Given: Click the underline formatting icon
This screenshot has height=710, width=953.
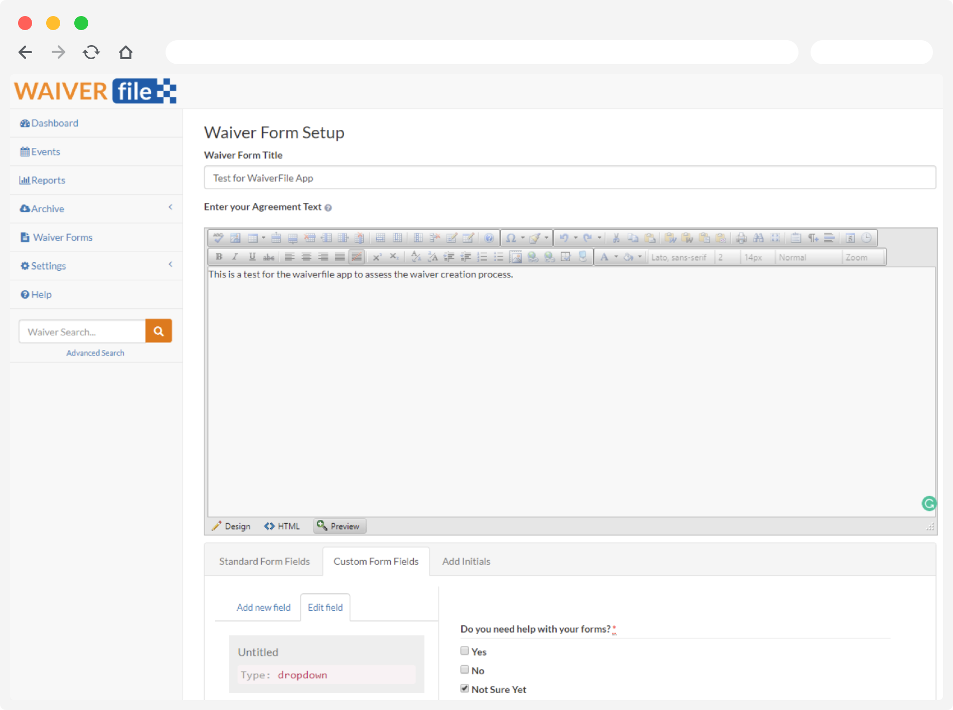Looking at the screenshot, I should (252, 257).
